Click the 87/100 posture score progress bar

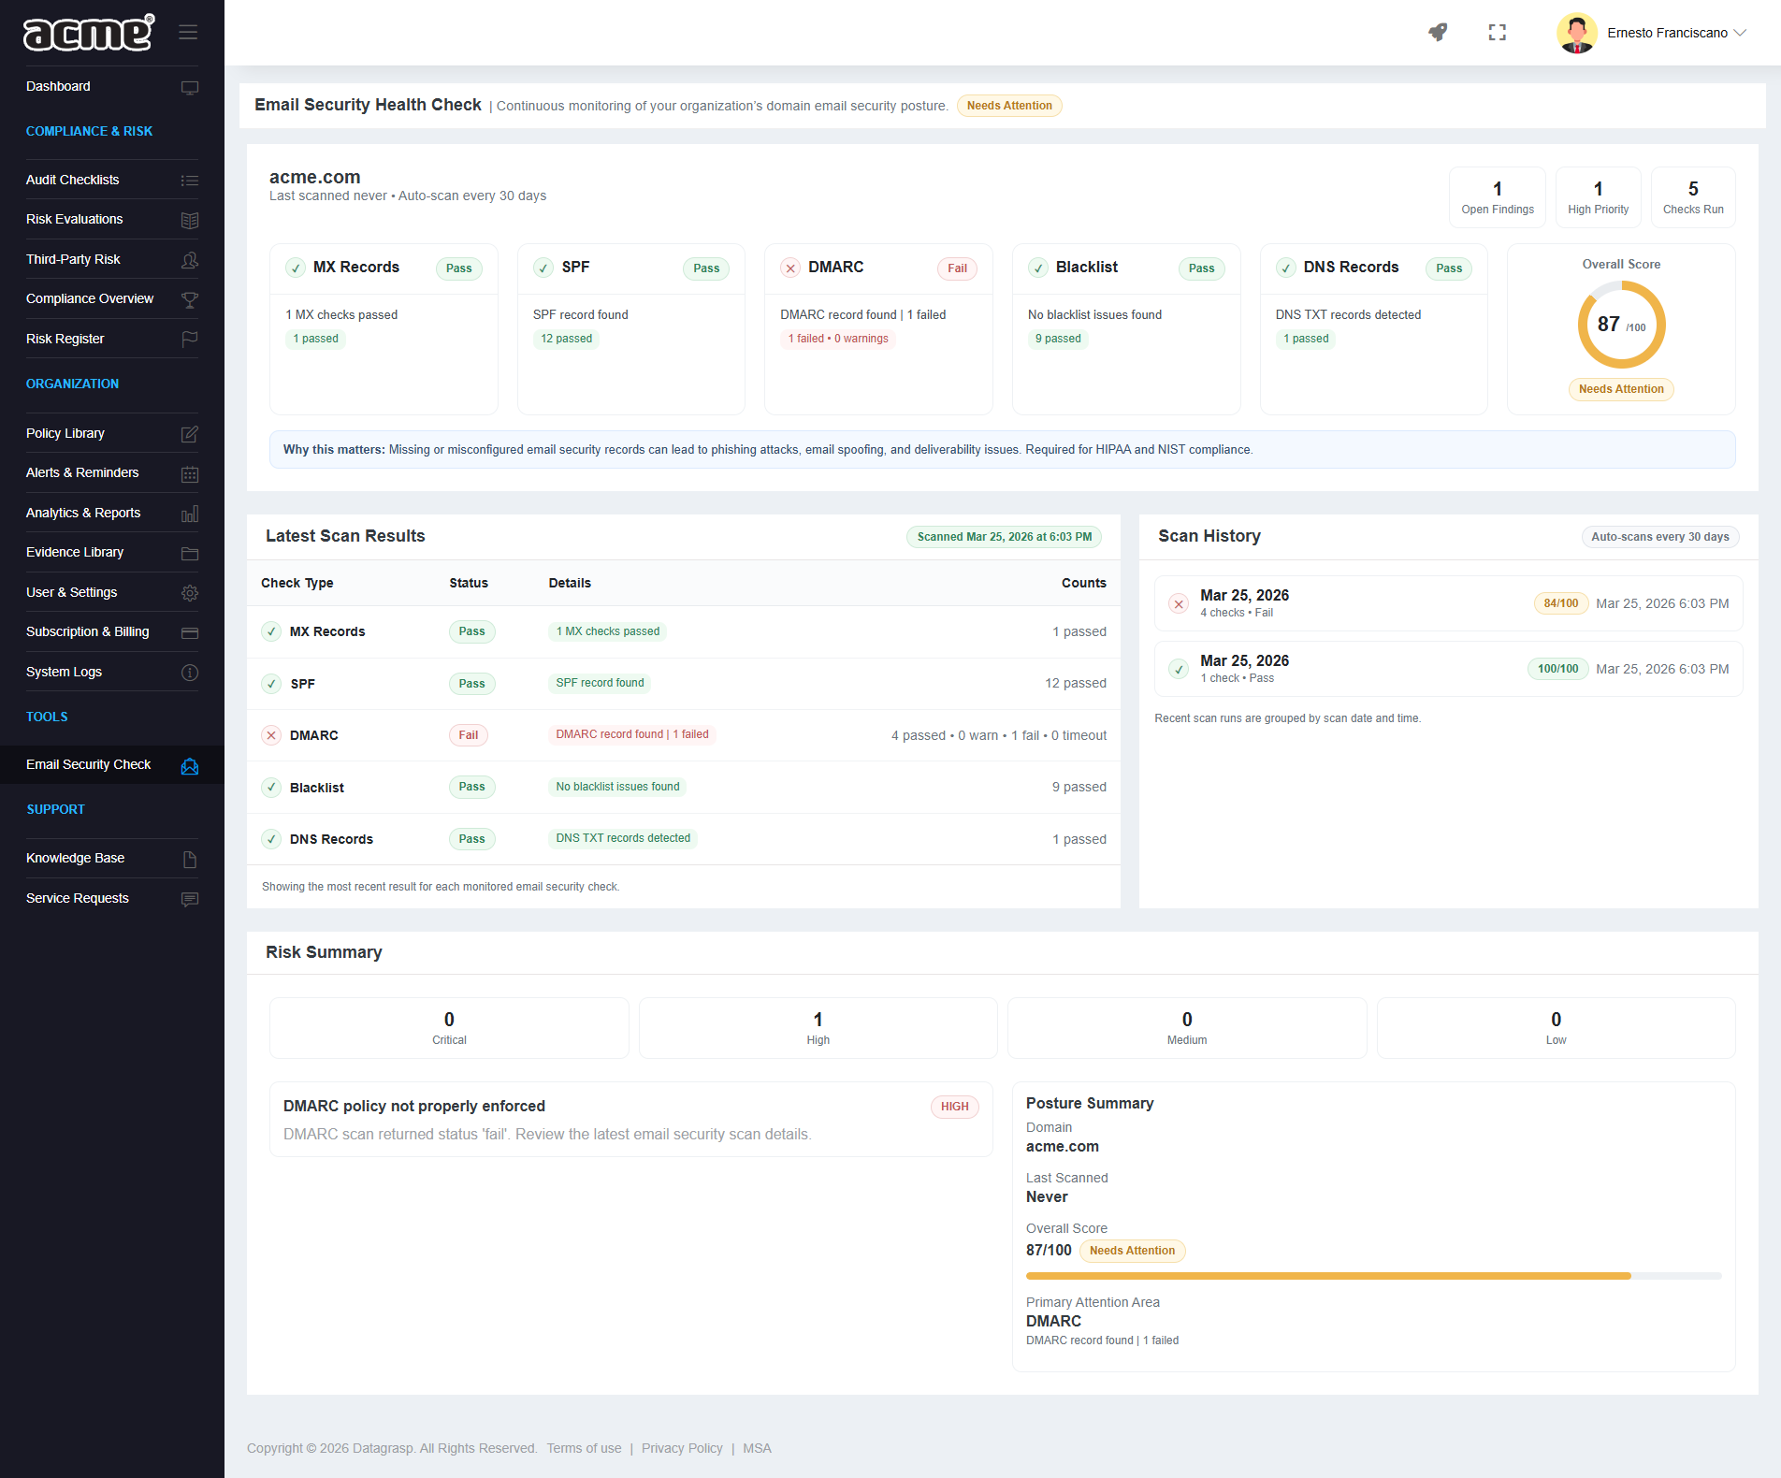[1373, 1276]
